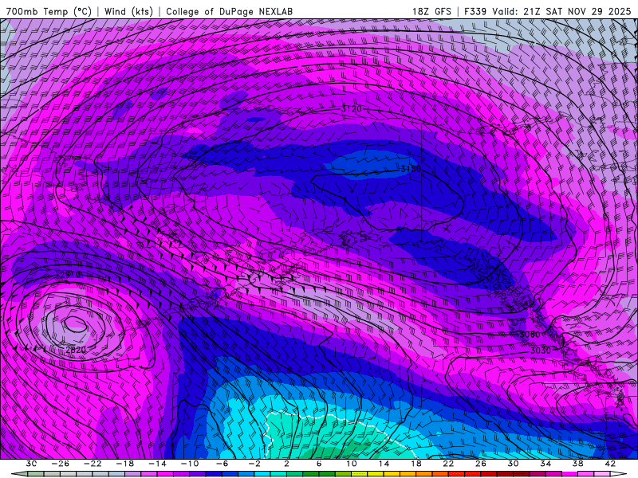This screenshot has width=638, height=478.
Task: Click the 3060 height contour label
Action: click(530, 335)
